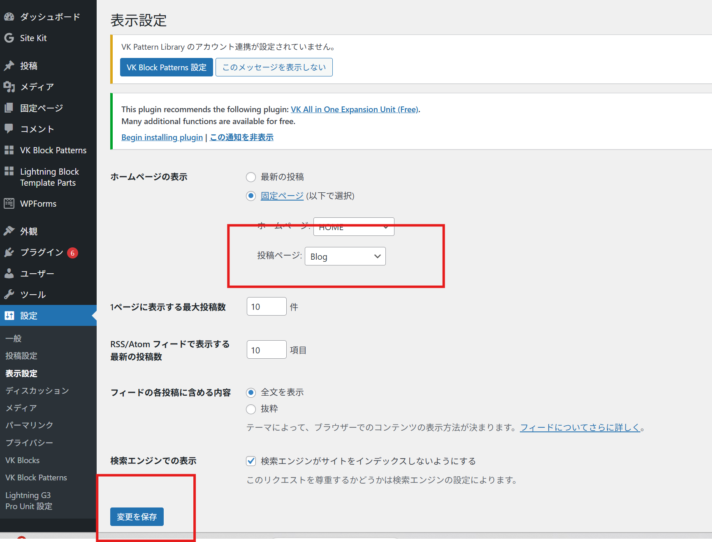Image resolution: width=712 pixels, height=542 pixels.
Task: Open the メディア settings submenu
Action: [x=21, y=408]
